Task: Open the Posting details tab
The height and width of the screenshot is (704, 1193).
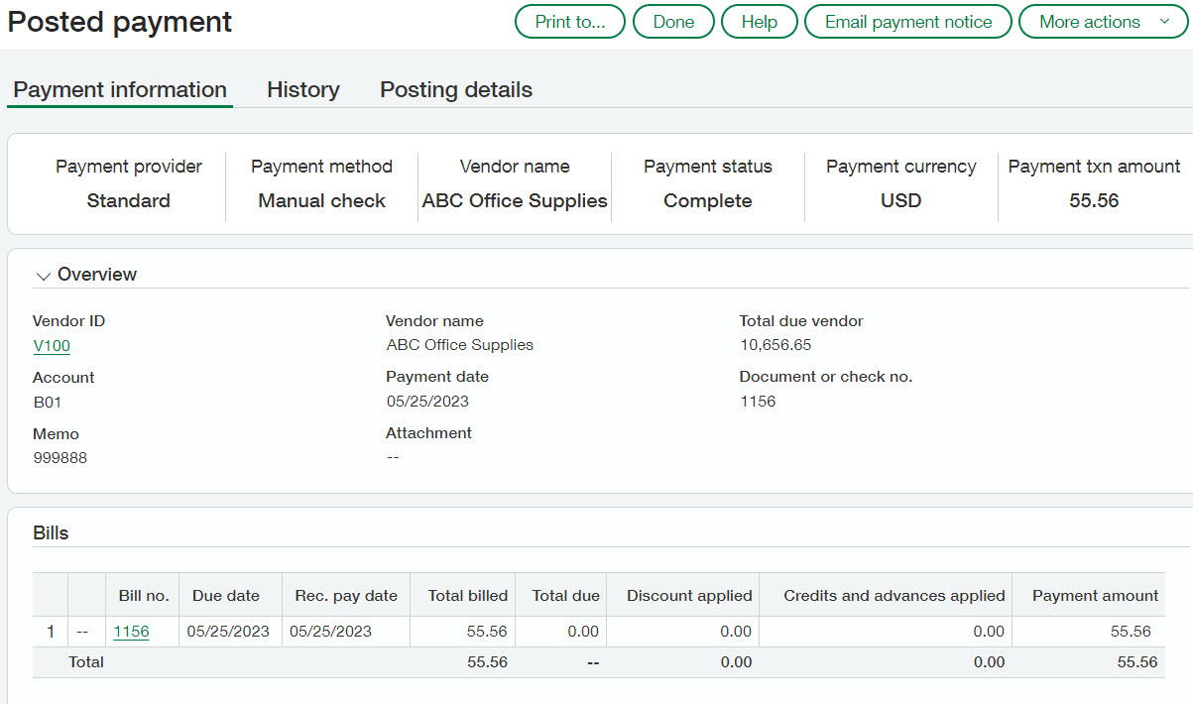Action: pos(456,89)
